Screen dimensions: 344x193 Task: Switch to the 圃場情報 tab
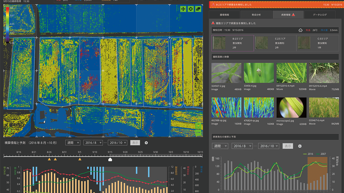pyautogui.click(x=224, y=15)
